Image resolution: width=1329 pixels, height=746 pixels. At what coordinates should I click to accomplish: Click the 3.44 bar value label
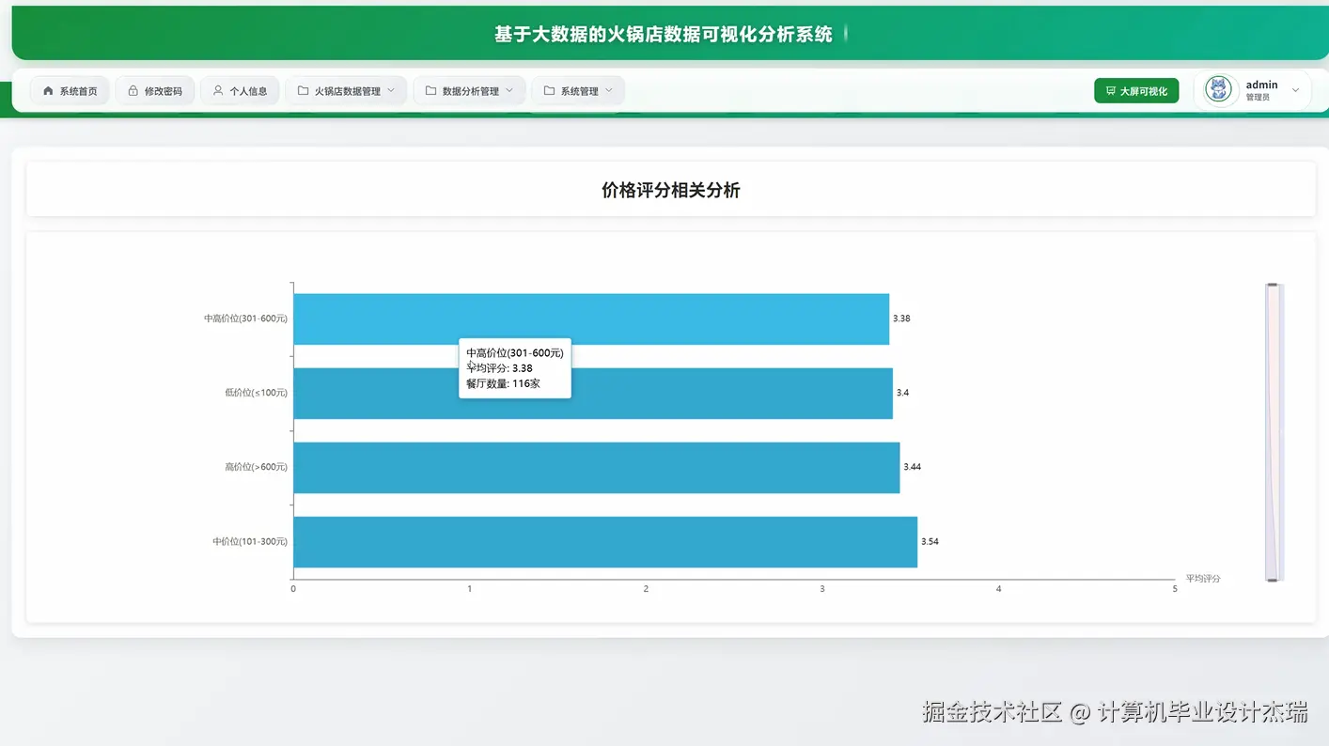912,467
